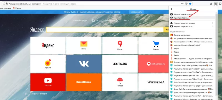
Task: Click the Яндекс bookmark in bookmarks toolbar
Action: coord(17,8)
